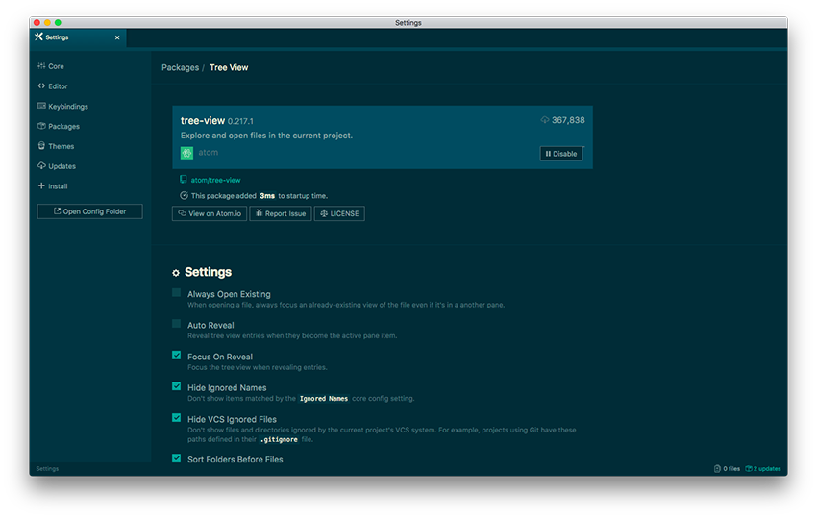Click the Themes paint bucket icon
The height and width of the screenshot is (518, 817).
tap(41, 146)
